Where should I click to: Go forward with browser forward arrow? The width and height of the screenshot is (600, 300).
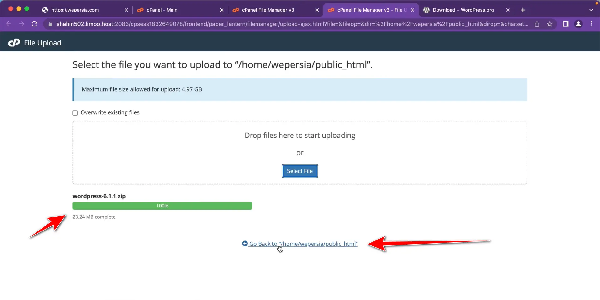22,24
